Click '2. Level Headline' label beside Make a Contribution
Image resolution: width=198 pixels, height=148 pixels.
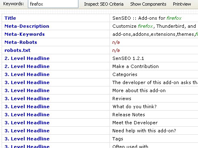coord(27,66)
